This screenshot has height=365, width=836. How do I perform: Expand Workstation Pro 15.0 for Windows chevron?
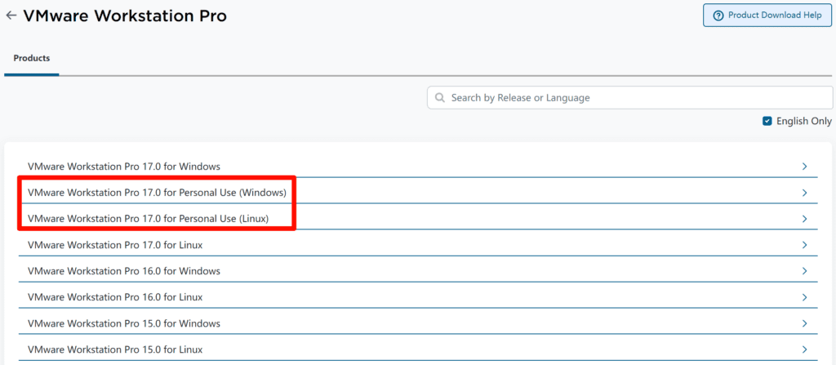[804, 323]
